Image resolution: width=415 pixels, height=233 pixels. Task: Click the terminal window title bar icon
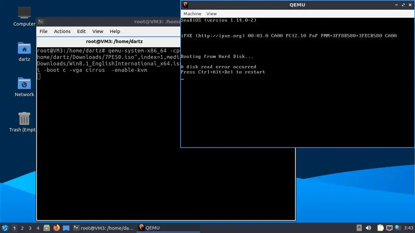[41, 22]
